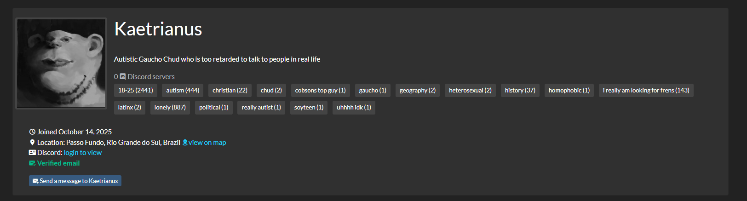Click the location pin icon
The height and width of the screenshot is (201, 747).
point(32,143)
